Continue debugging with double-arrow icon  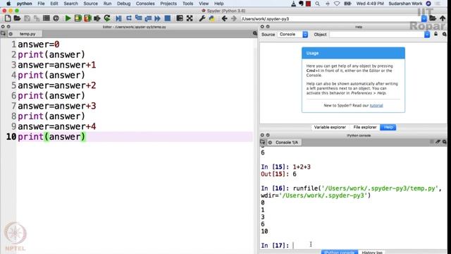(158, 19)
